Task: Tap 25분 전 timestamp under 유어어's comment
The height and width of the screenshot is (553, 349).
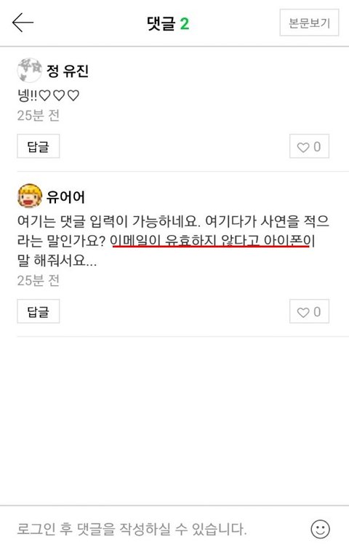Action: (x=38, y=281)
